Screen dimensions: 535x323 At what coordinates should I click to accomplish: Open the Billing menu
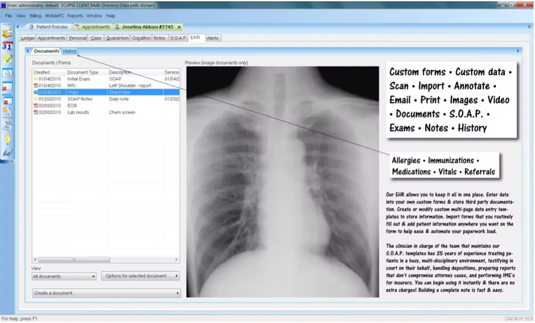pyautogui.click(x=35, y=15)
